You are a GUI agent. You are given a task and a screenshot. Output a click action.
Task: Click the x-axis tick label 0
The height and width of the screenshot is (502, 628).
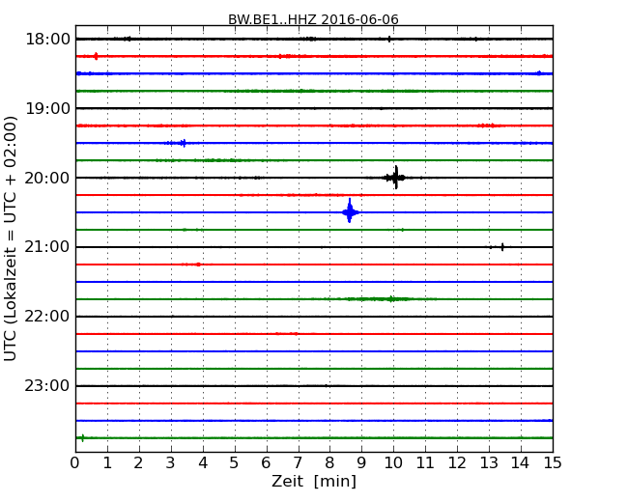pos(75,463)
